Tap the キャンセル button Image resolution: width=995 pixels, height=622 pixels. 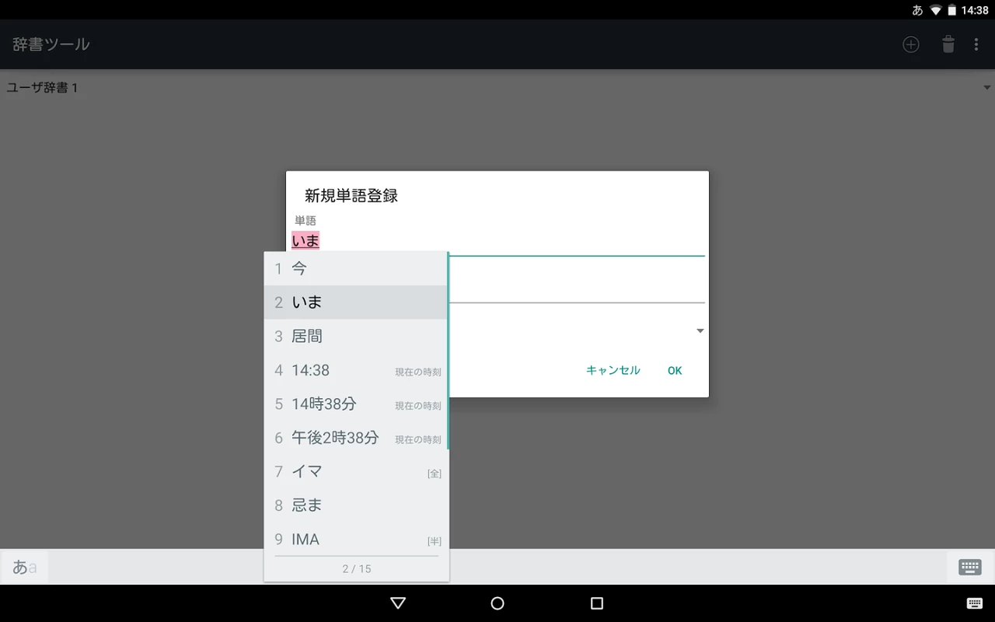613,370
